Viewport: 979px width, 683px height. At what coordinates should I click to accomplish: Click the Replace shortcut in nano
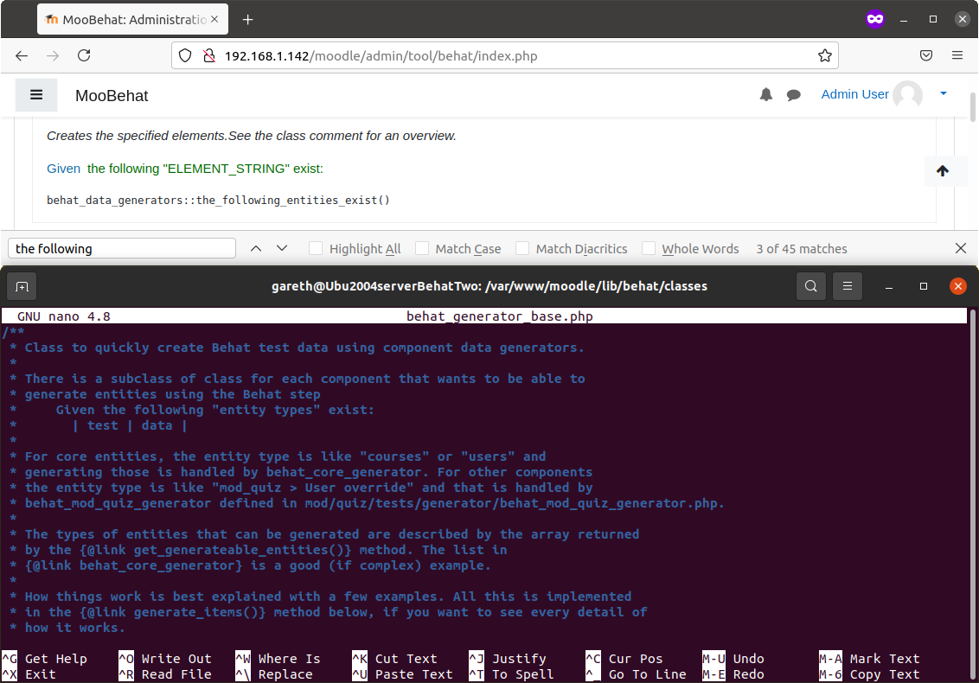[274, 674]
